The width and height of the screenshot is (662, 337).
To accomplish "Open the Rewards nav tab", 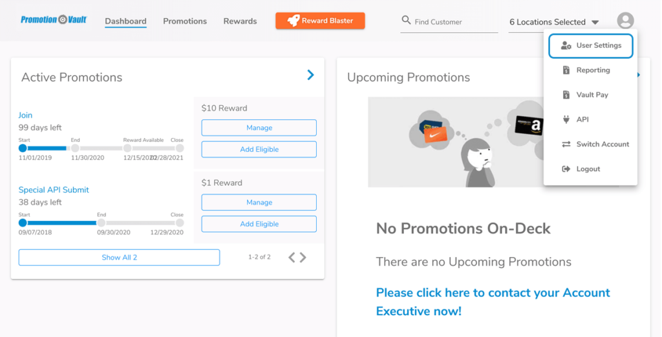I will tap(240, 21).
